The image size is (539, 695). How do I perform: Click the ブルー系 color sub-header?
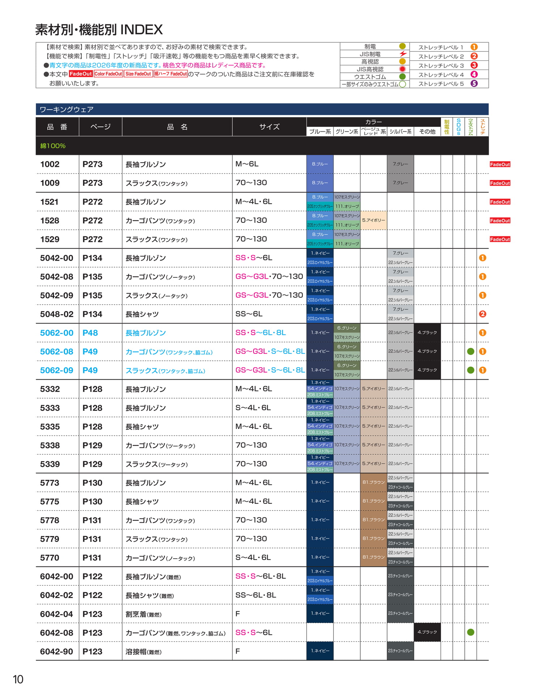click(x=320, y=132)
